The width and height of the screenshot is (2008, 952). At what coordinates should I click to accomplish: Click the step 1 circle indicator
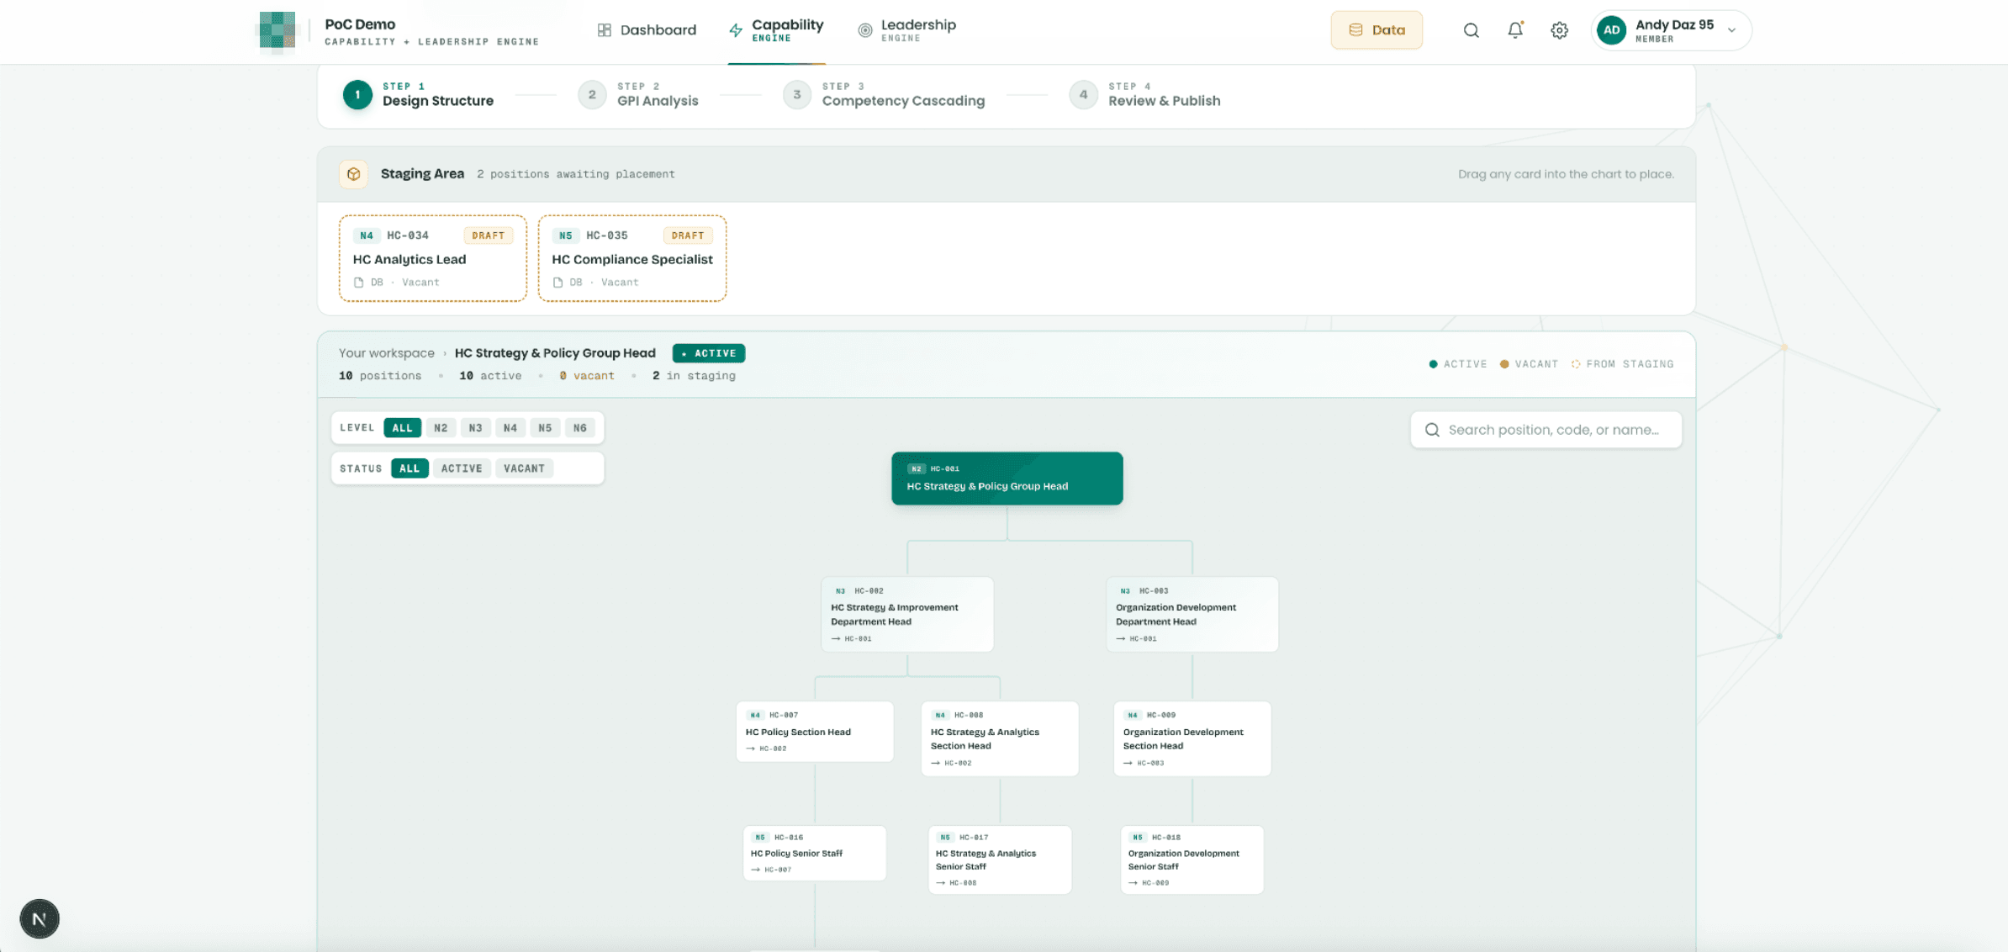[357, 94]
